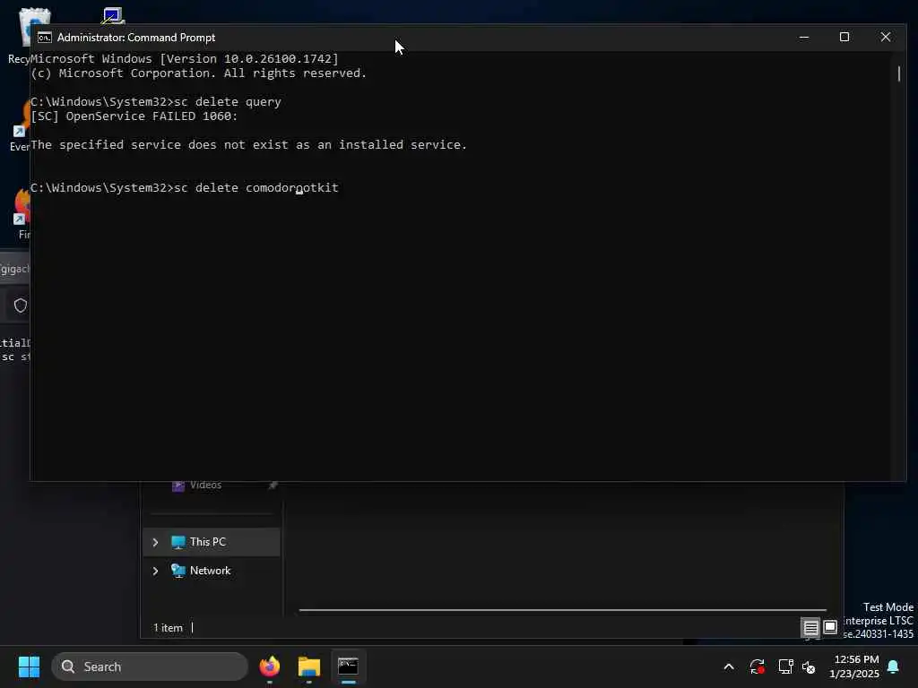Click the This PC monitor icon
The height and width of the screenshot is (688, 918).
tap(178, 542)
